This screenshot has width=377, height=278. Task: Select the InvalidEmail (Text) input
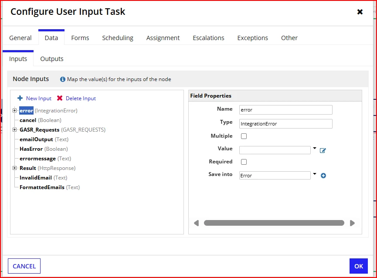coord(44,178)
